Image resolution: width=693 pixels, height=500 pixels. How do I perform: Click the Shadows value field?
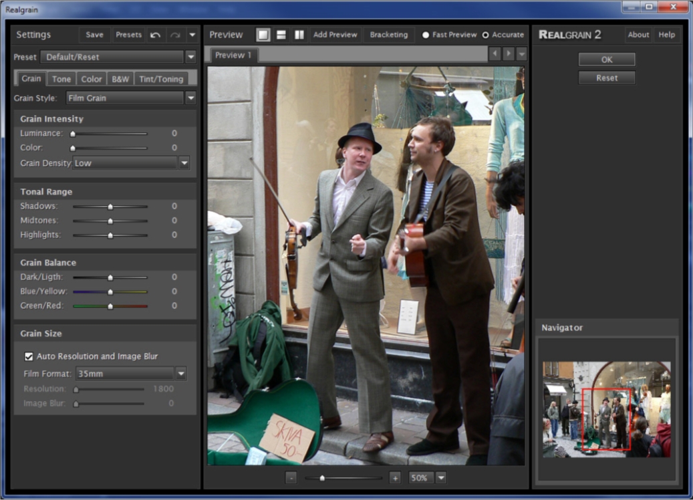(x=174, y=207)
